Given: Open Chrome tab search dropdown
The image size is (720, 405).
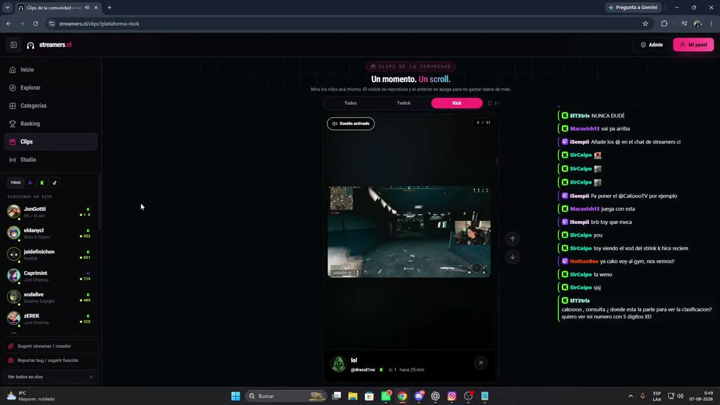Looking at the screenshot, I should click(7, 8).
